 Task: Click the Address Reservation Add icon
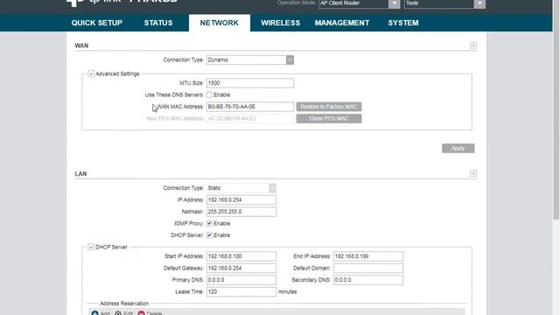click(x=94, y=313)
